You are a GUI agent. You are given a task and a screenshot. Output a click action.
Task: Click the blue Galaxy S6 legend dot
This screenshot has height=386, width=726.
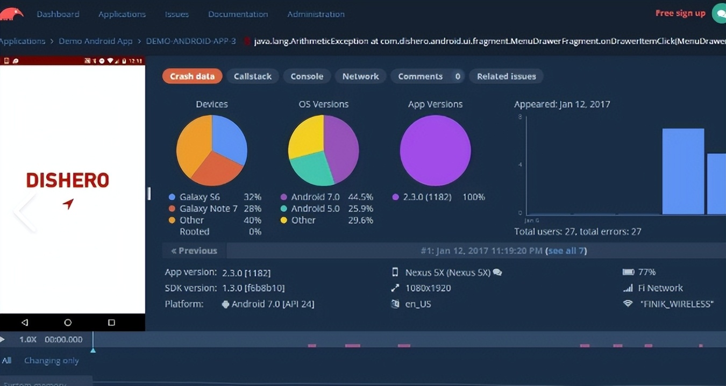click(x=172, y=197)
